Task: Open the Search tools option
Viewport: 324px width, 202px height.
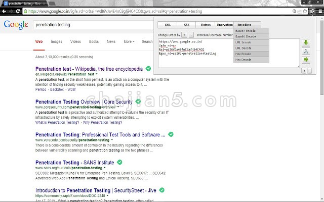Action: click(147, 41)
